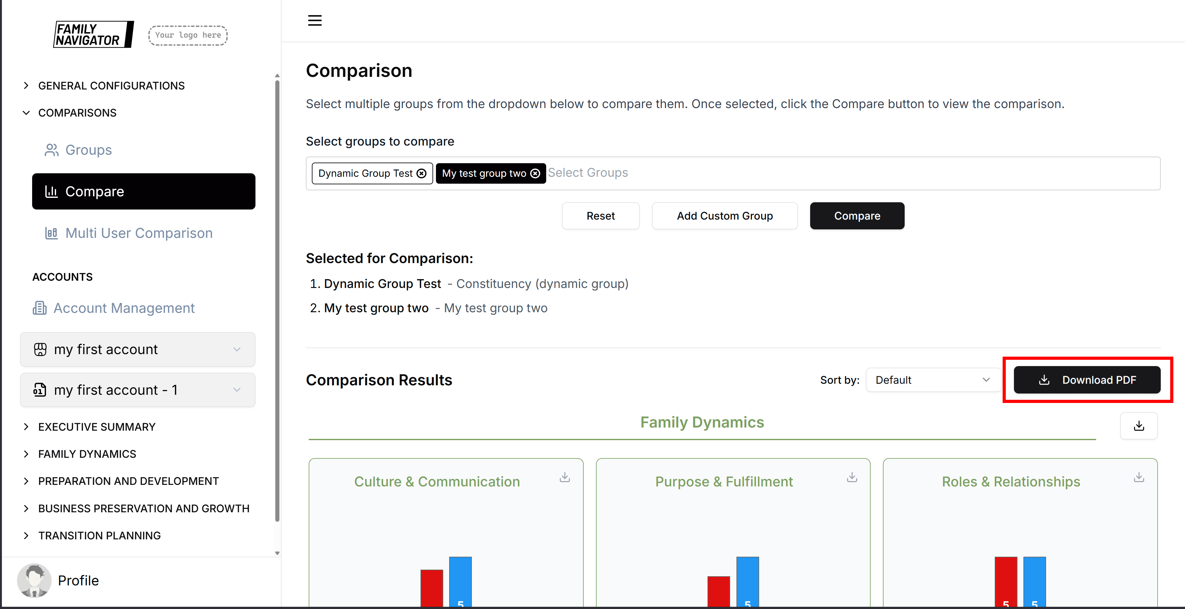Screen dimensions: 1185x609
Task: Expand General Configurations section
Action: point(111,86)
